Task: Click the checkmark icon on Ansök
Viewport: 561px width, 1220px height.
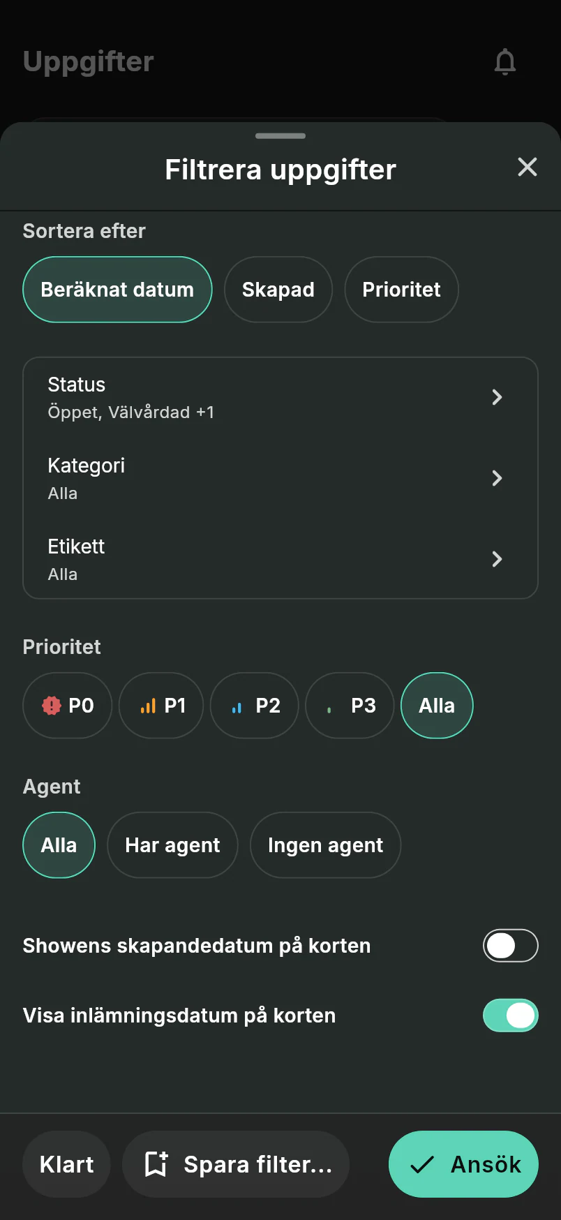Action: 422,1164
